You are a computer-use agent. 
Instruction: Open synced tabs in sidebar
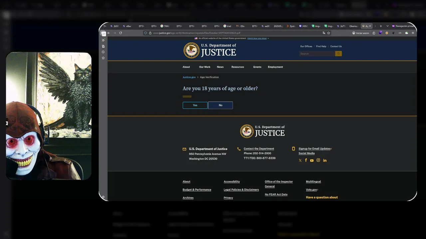(x=103, y=46)
